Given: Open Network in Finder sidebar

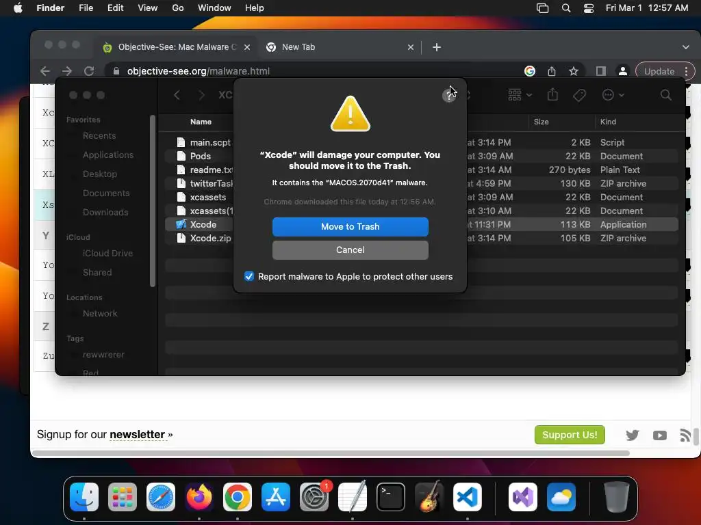Looking at the screenshot, I should tap(100, 313).
